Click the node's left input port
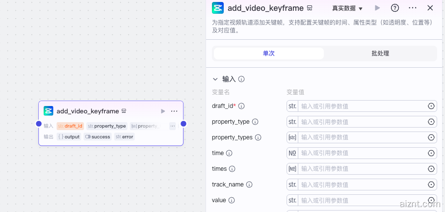This screenshot has width=445, height=212. click(x=39, y=124)
